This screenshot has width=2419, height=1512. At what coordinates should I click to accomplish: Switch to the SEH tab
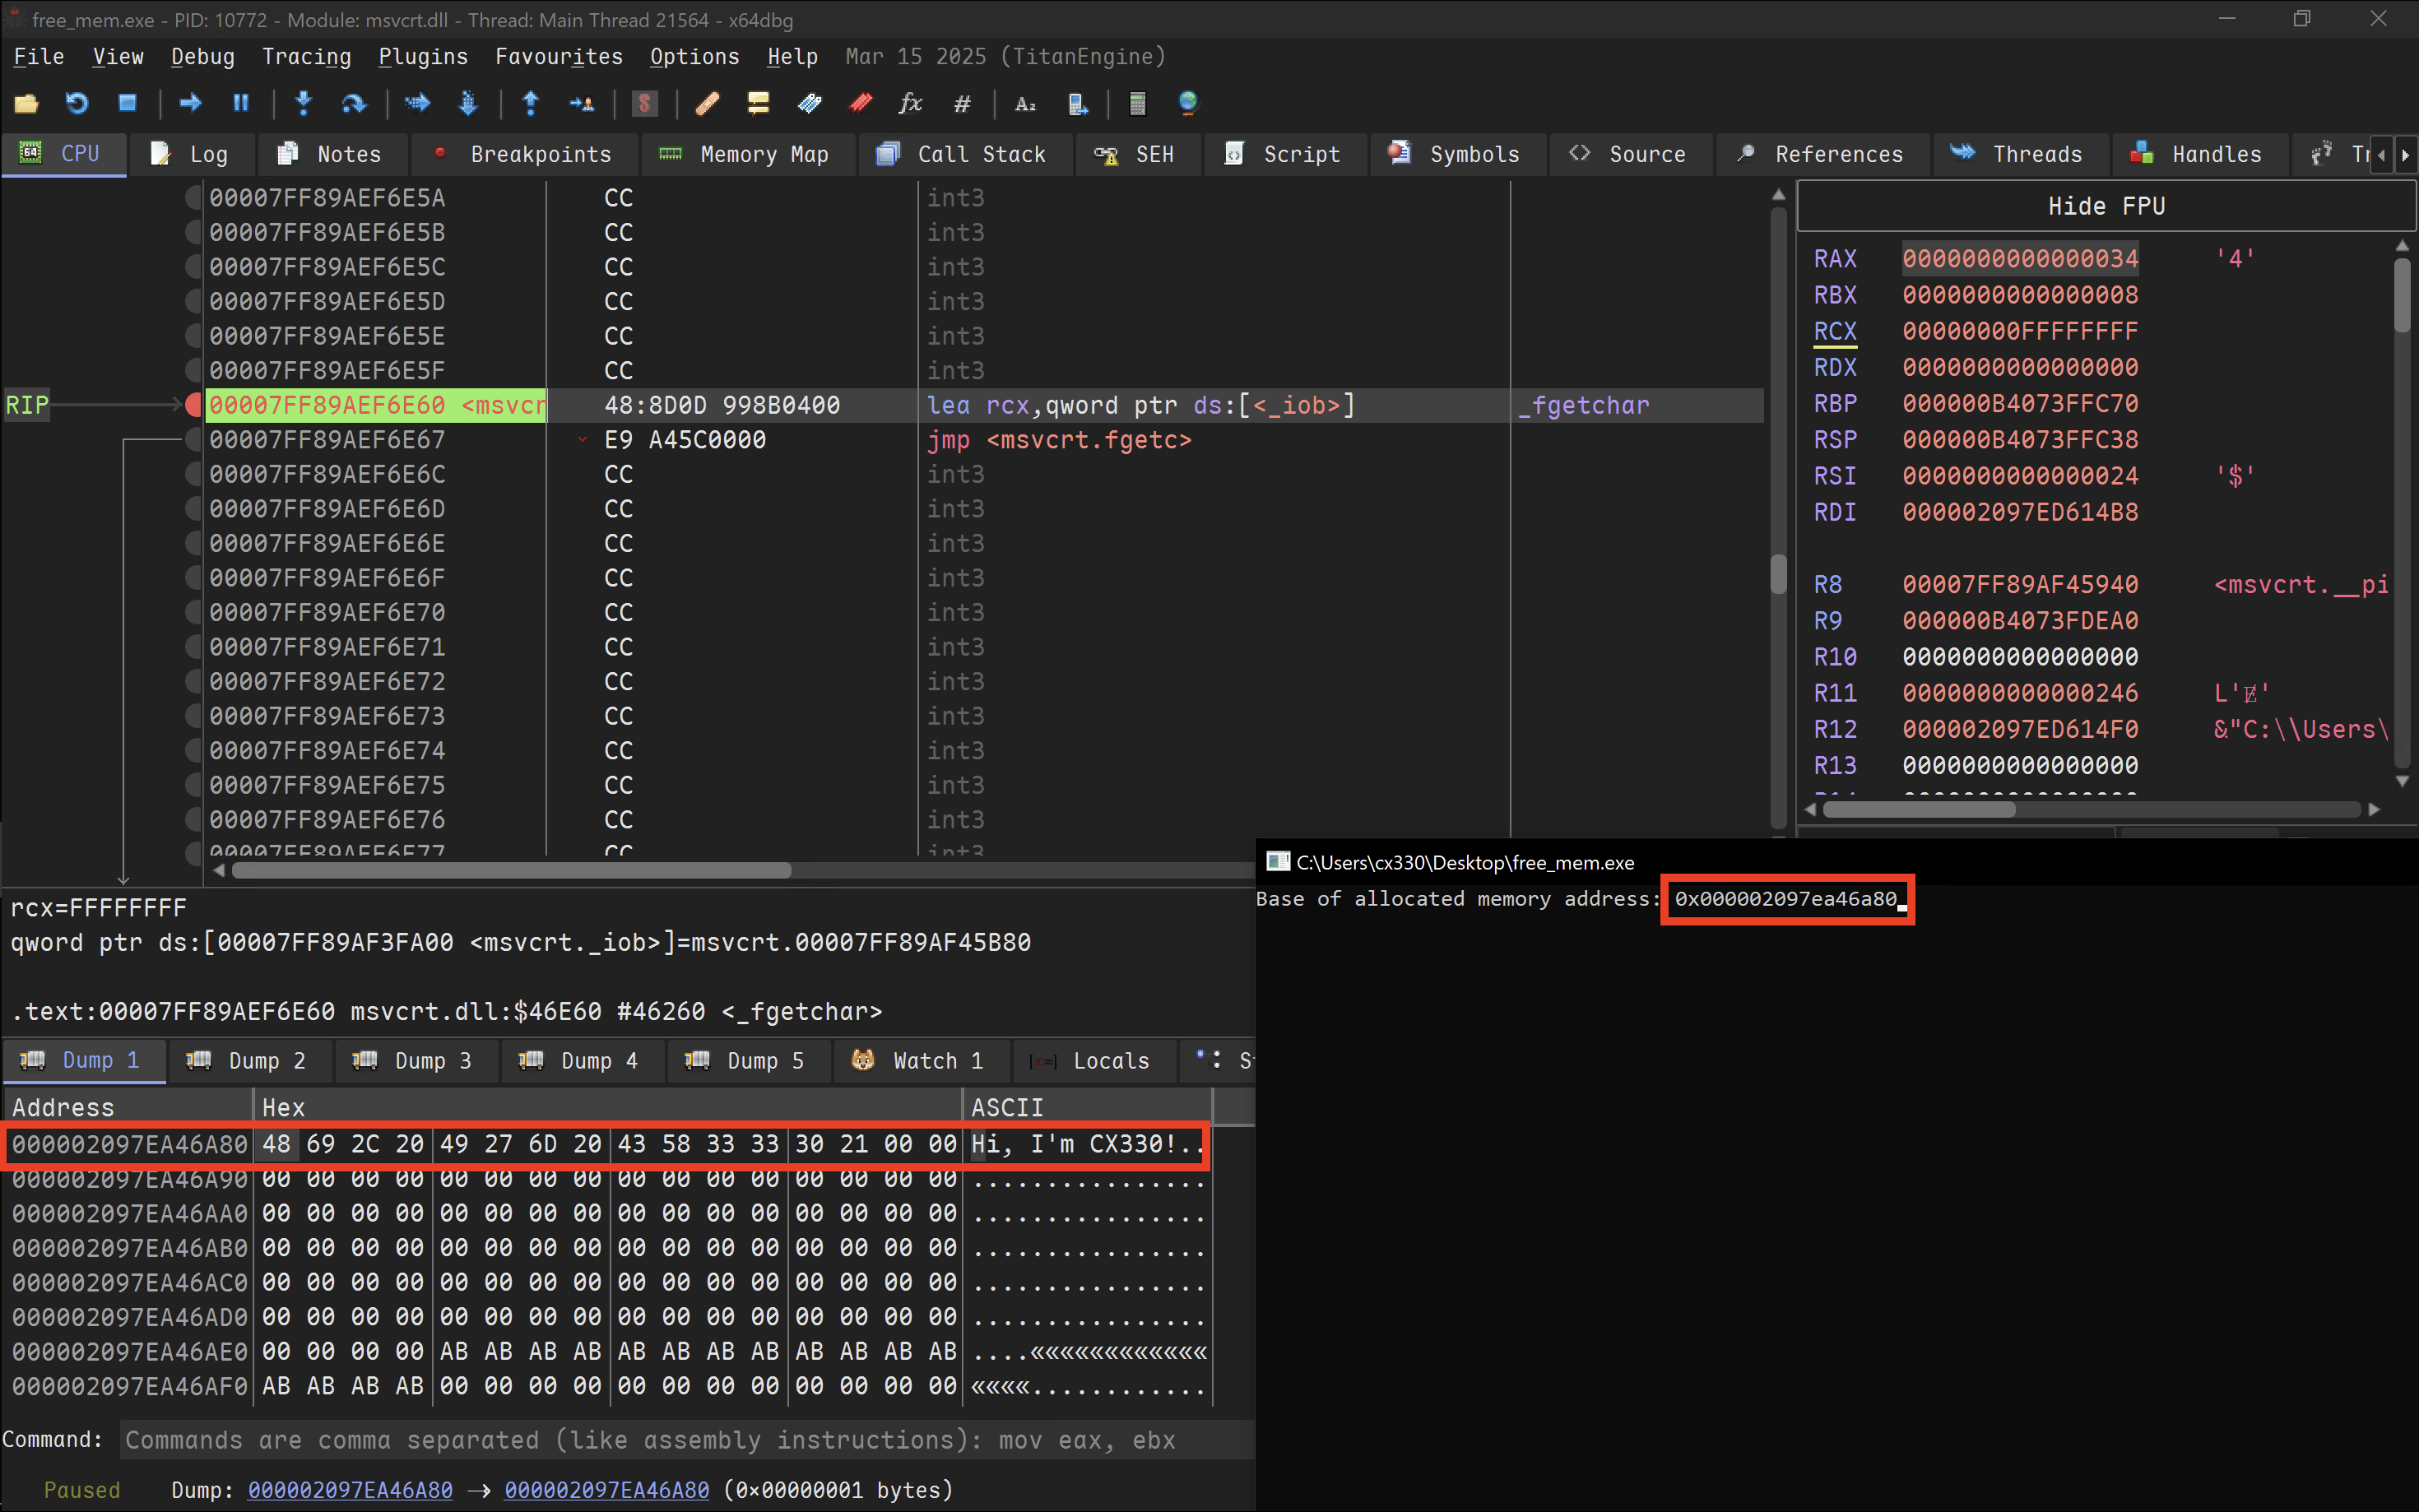click(x=1137, y=154)
